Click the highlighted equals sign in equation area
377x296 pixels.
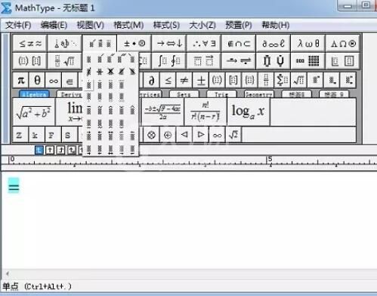point(14,185)
